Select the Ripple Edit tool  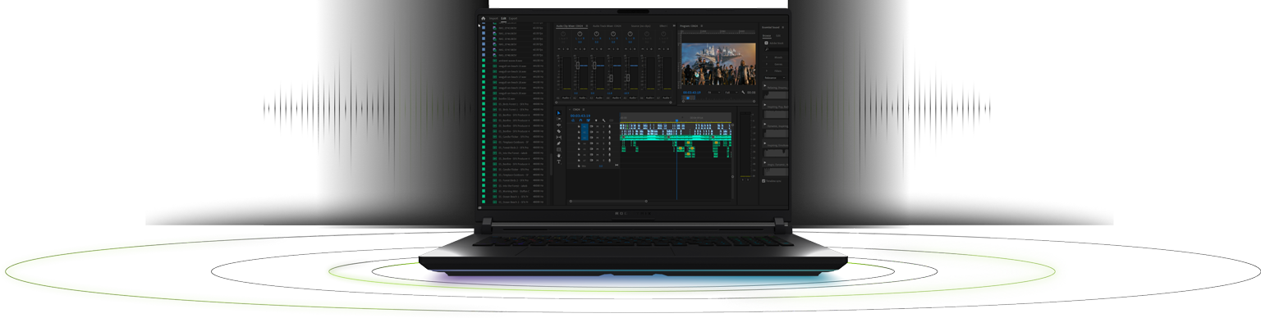click(x=559, y=125)
